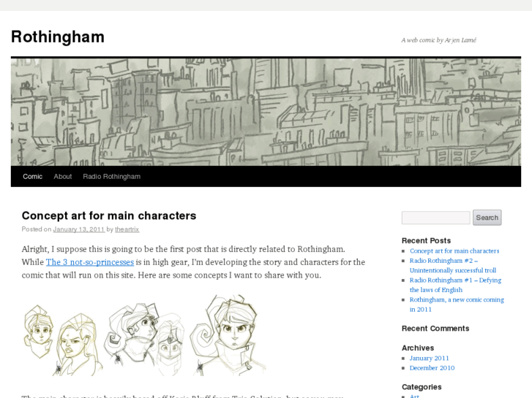Click the Rothingham site title
Screen dimensions: 532x398
coord(58,37)
